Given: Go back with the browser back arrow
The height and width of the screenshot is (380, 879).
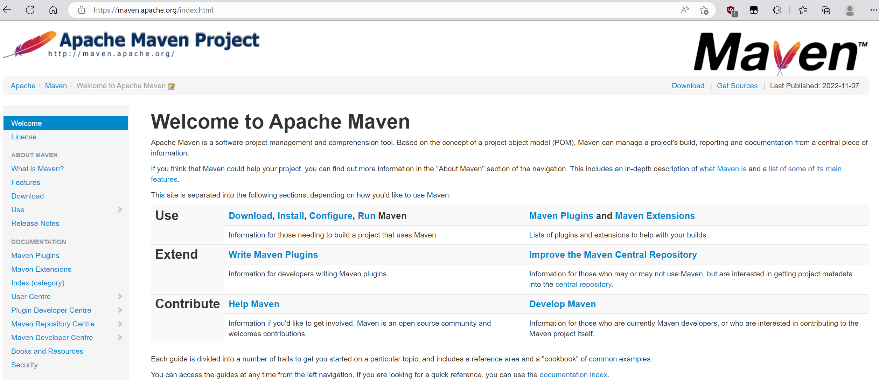Looking at the screenshot, I should [x=7, y=10].
